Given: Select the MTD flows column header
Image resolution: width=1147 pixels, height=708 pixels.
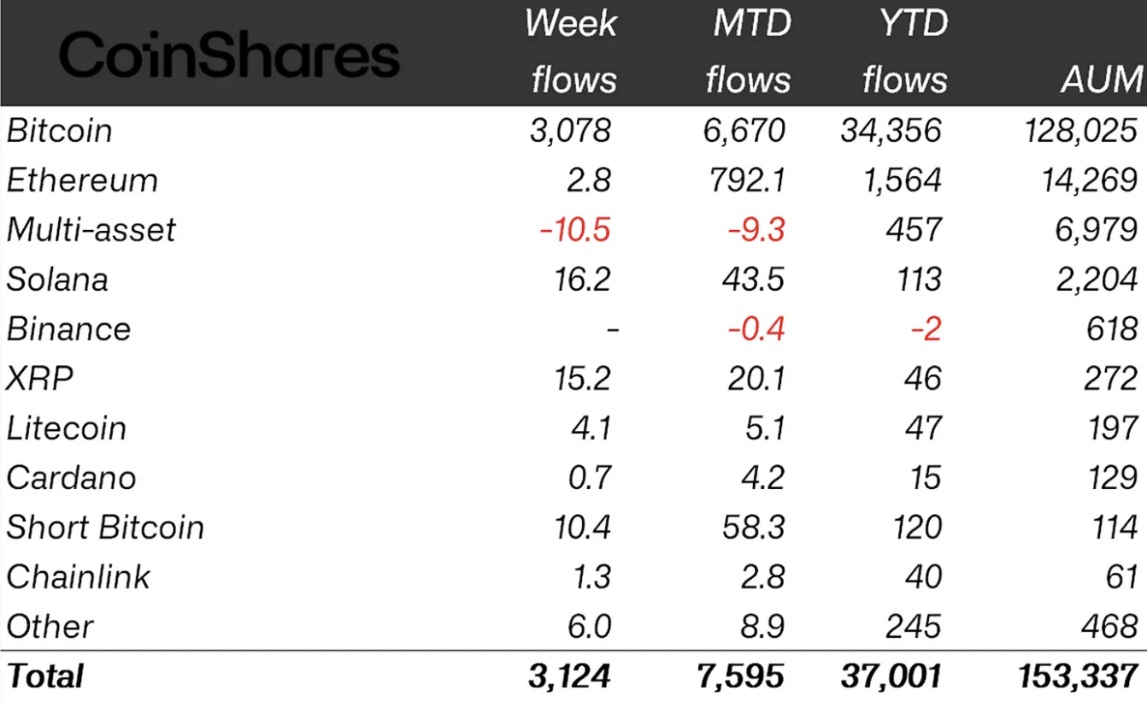Looking at the screenshot, I should pos(748,51).
